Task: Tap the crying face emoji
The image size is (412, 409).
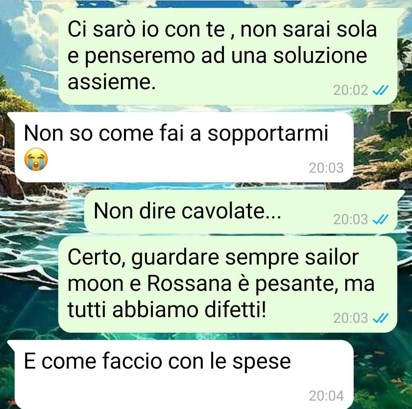Action: [36, 159]
